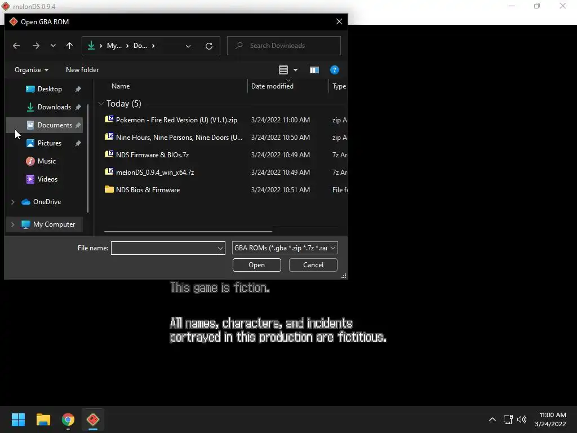Sort by the Type column header

tap(339, 86)
